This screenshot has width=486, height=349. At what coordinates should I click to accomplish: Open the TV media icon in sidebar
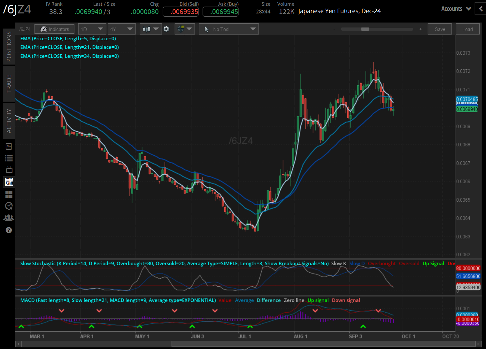point(9,170)
